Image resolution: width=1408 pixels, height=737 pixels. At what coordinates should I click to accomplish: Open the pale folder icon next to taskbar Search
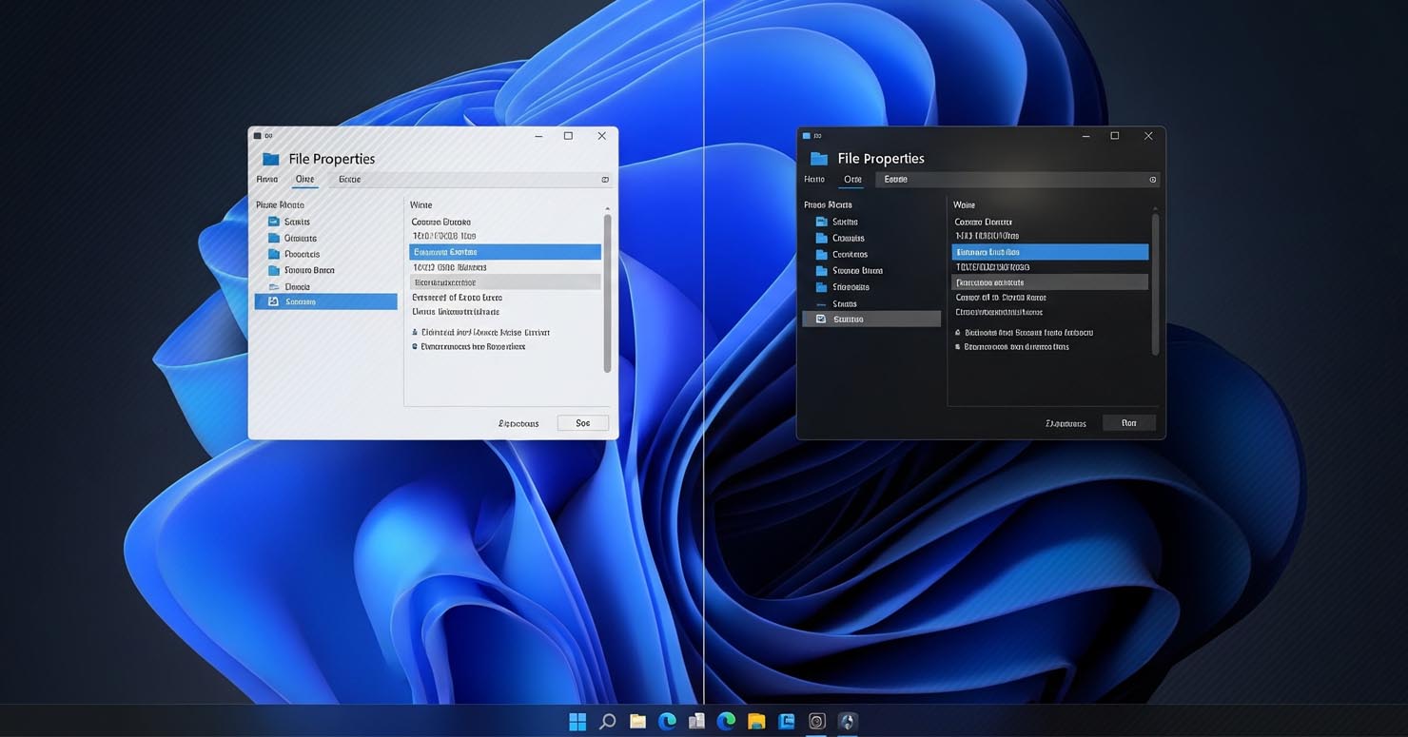point(637,721)
